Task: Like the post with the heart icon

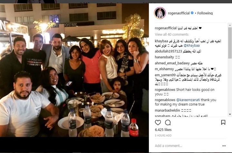Action: 158,122
